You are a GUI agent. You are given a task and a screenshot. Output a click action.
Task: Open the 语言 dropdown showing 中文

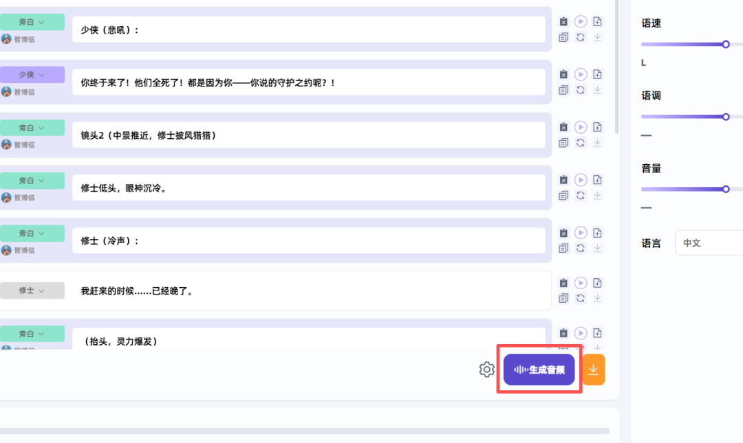[x=709, y=243]
